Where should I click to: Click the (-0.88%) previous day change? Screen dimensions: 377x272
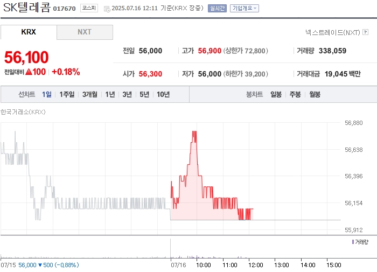click(x=67, y=265)
